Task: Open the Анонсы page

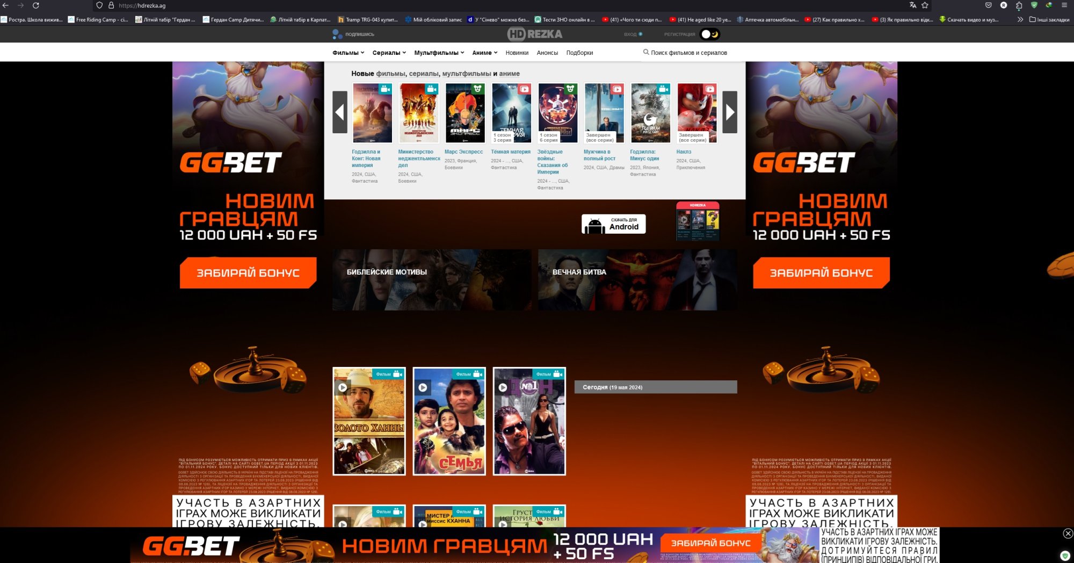Action: point(546,52)
